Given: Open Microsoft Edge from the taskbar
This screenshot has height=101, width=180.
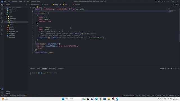Looking at the screenshot, I should click(x=96, y=99).
